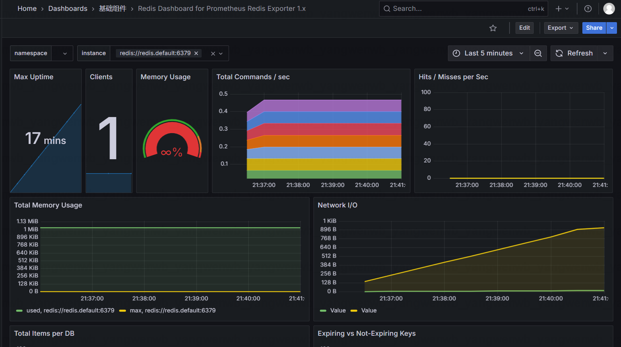Star this dashboard as favorite
The width and height of the screenshot is (621, 347).
(493, 28)
